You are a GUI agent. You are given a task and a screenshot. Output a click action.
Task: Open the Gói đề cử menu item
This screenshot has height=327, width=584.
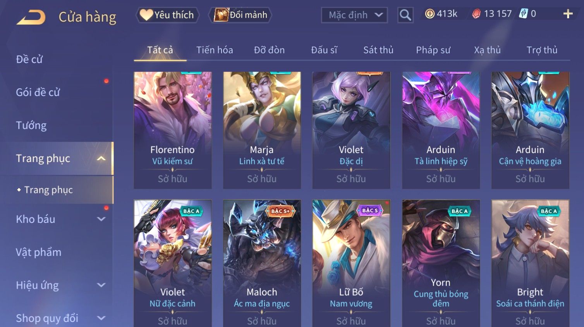38,92
